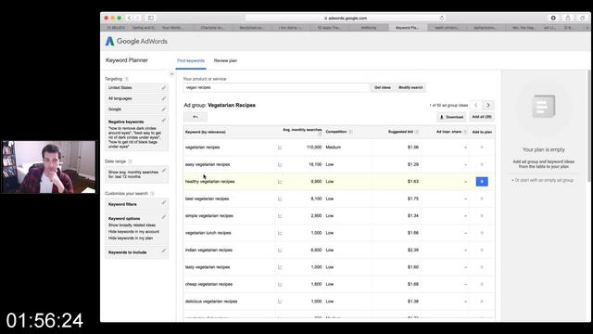Add vegetarian recipes keyword to plan

coord(482,148)
